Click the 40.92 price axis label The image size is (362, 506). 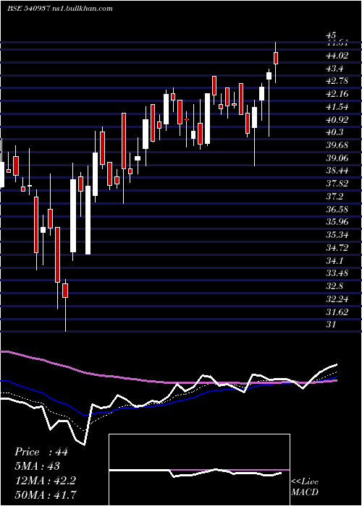337,120
